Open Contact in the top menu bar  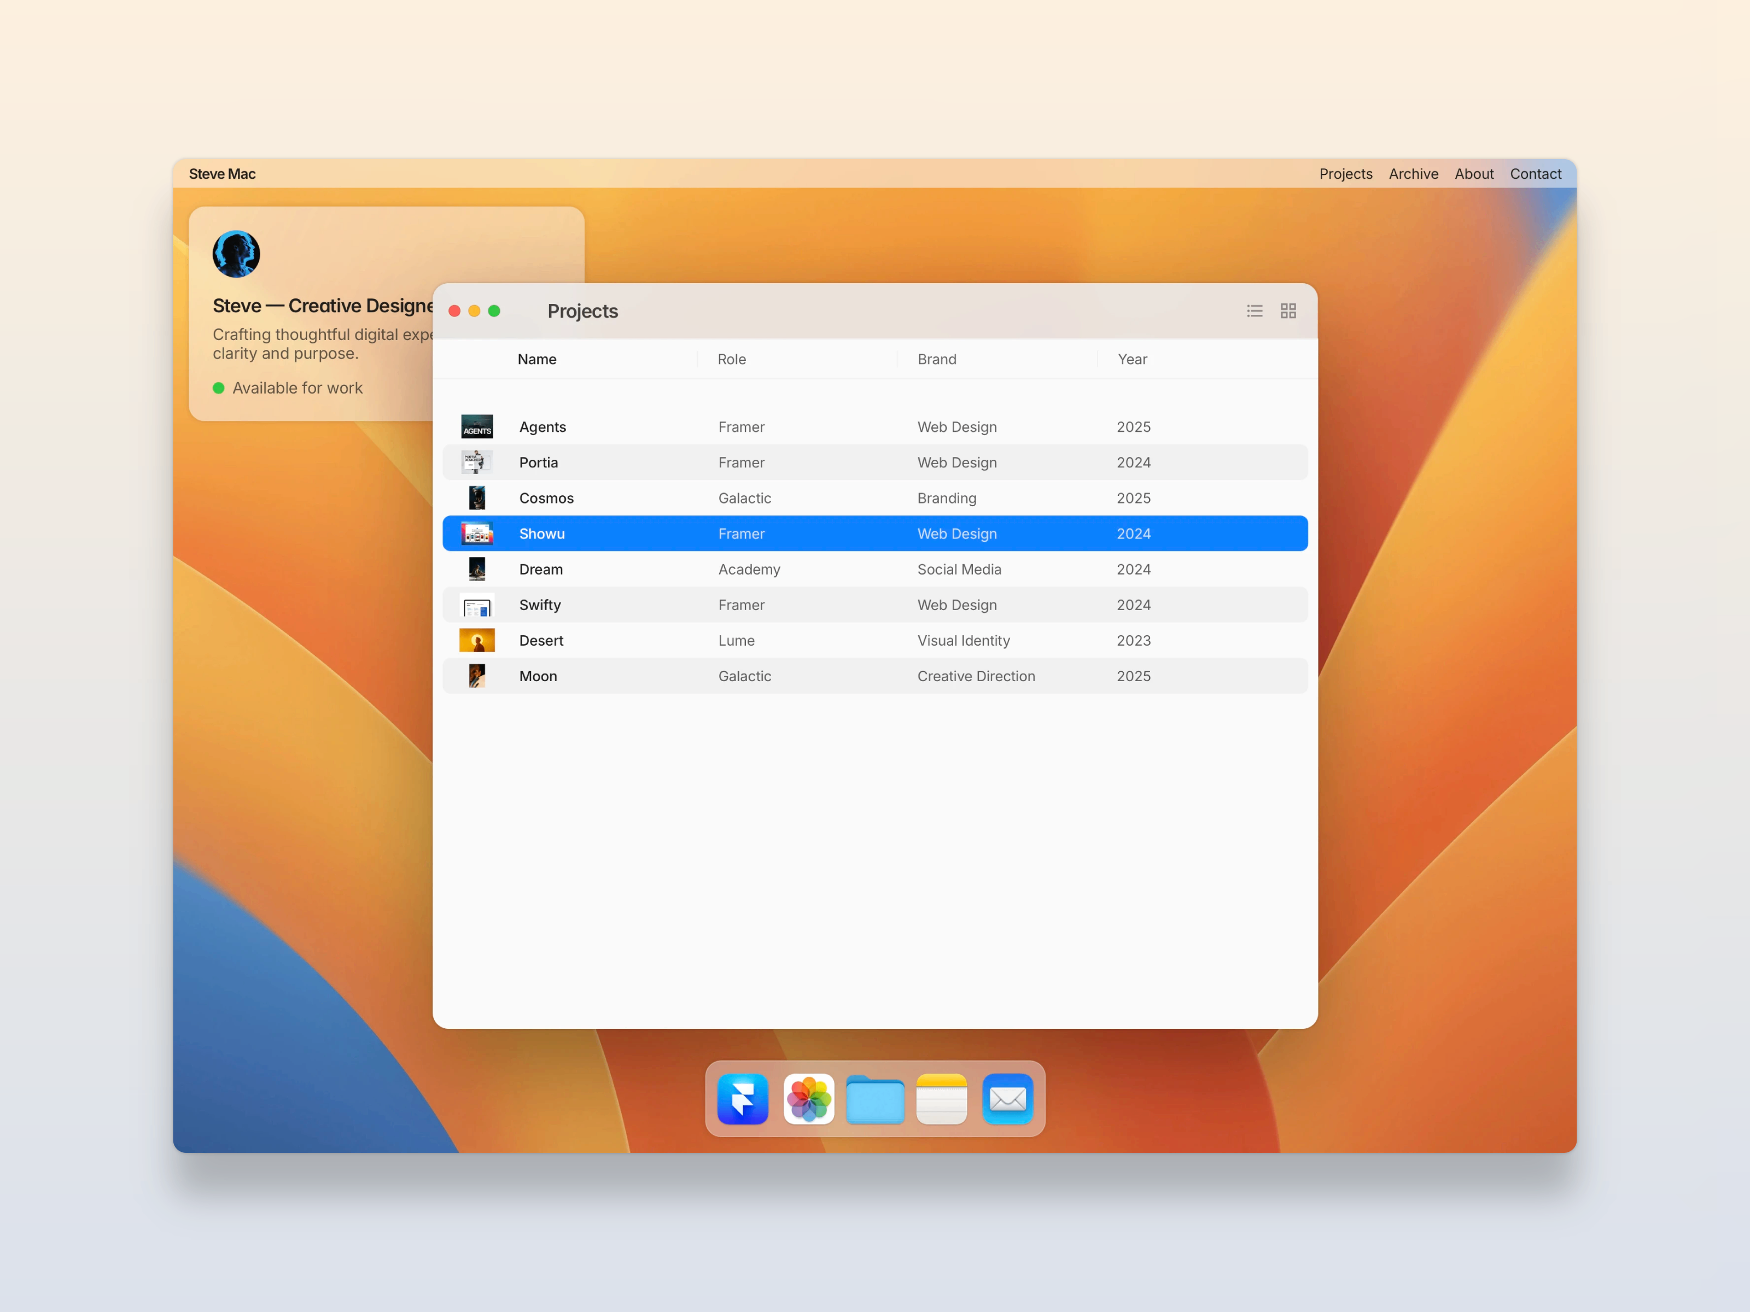pos(1535,174)
